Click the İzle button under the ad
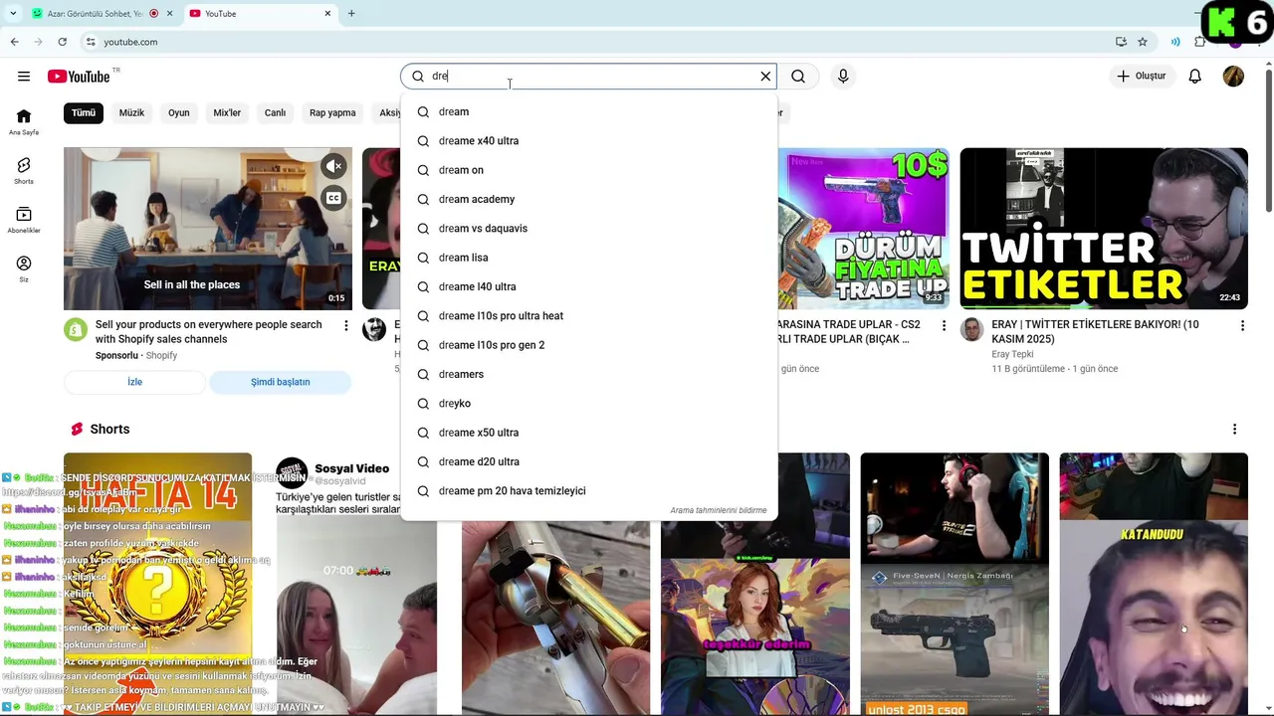 pos(134,382)
